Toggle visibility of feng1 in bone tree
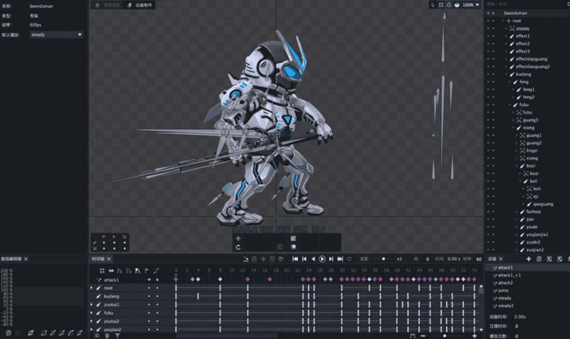 (x=488, y=89)
